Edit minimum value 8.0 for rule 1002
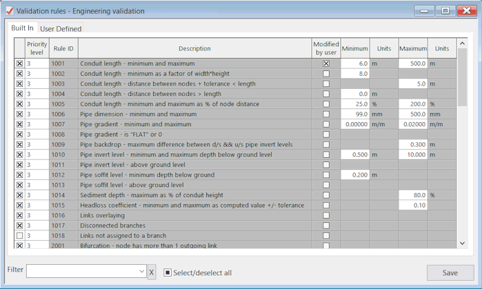This screenshot has width=482, height=289. [354, 74]
